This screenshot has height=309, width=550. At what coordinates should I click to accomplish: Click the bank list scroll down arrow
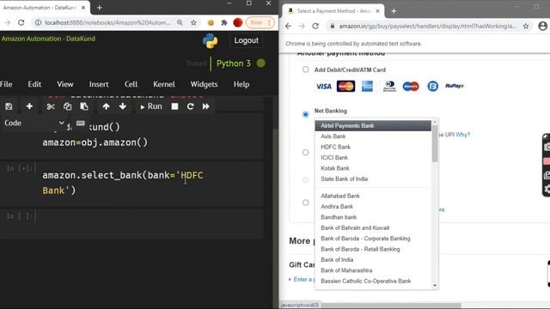[435, 286]
